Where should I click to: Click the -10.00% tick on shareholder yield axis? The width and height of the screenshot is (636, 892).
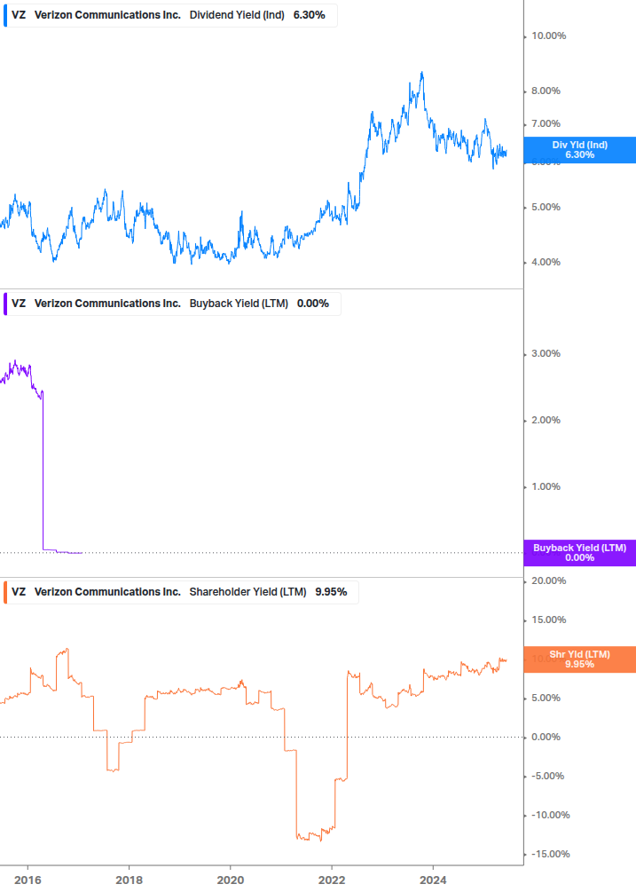point(550,815)
